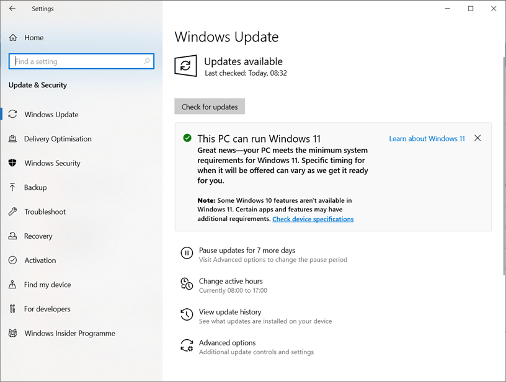Screen dimensions: 506x382
Task: Click the Windows Update sync icon in sidebar
Action: click(x=12, y=114)
